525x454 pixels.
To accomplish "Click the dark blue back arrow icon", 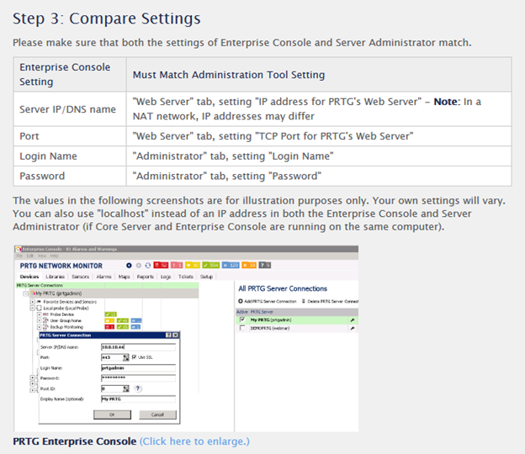I will (x=129, y=265).
